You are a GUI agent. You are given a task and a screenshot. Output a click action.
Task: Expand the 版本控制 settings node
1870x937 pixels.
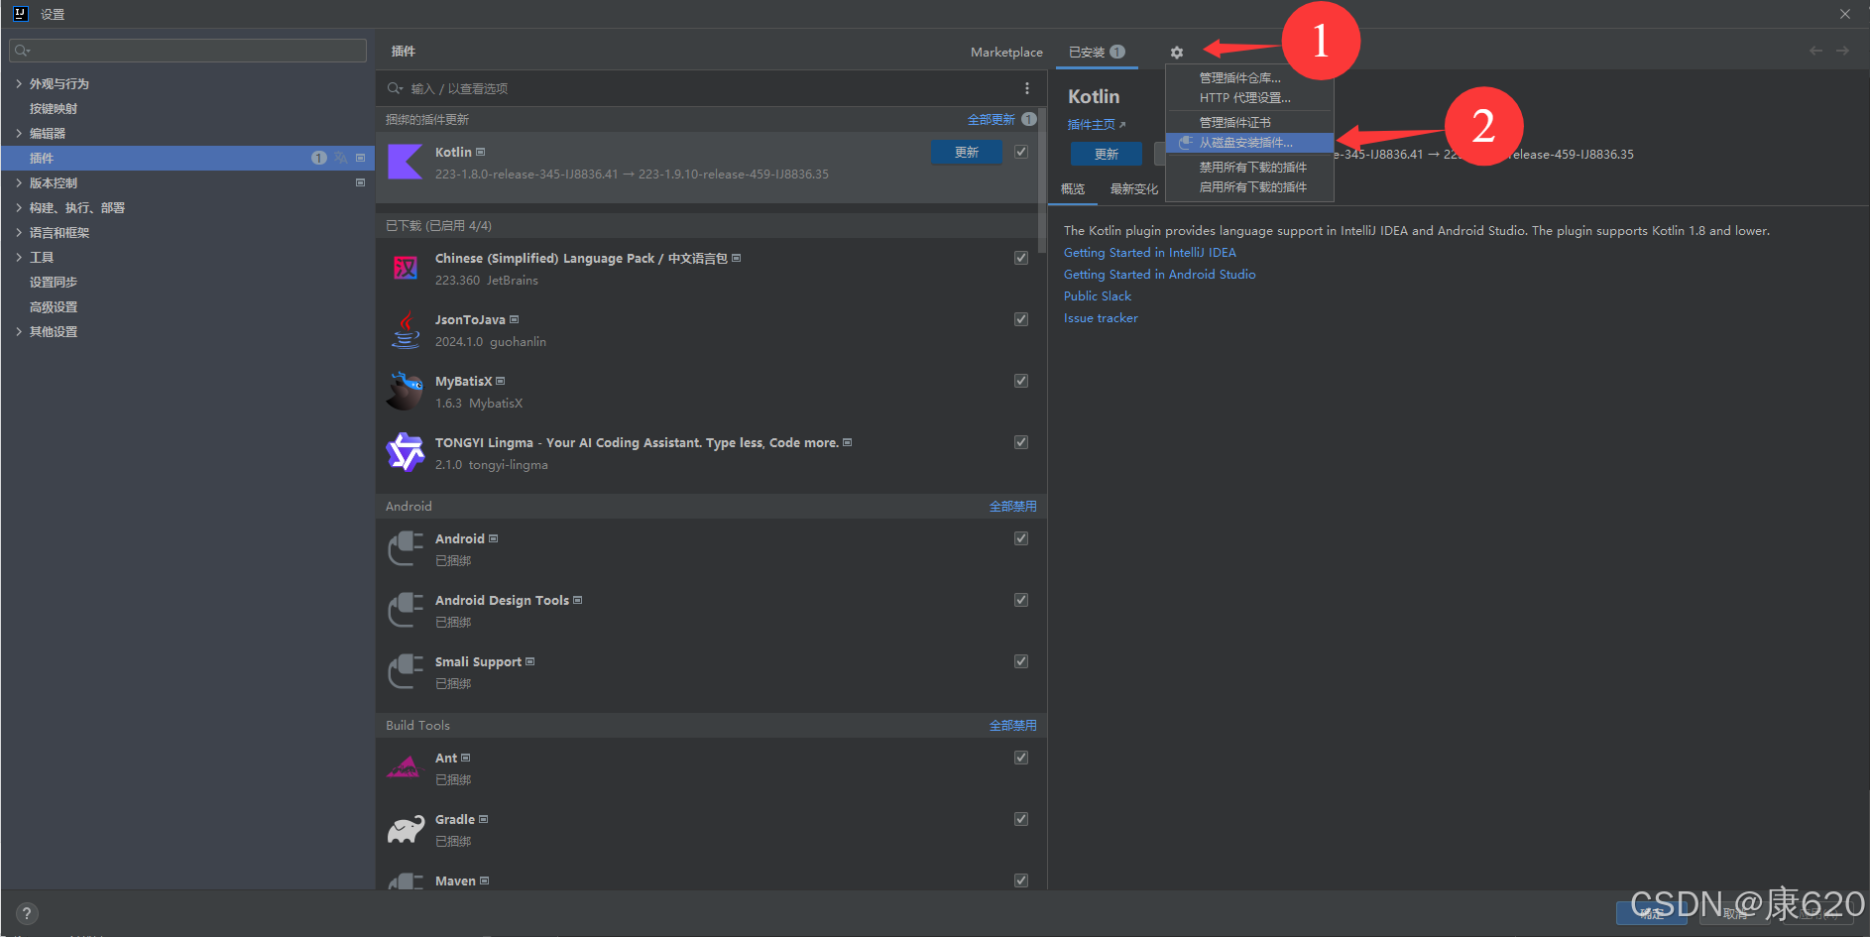coord(19,182)
